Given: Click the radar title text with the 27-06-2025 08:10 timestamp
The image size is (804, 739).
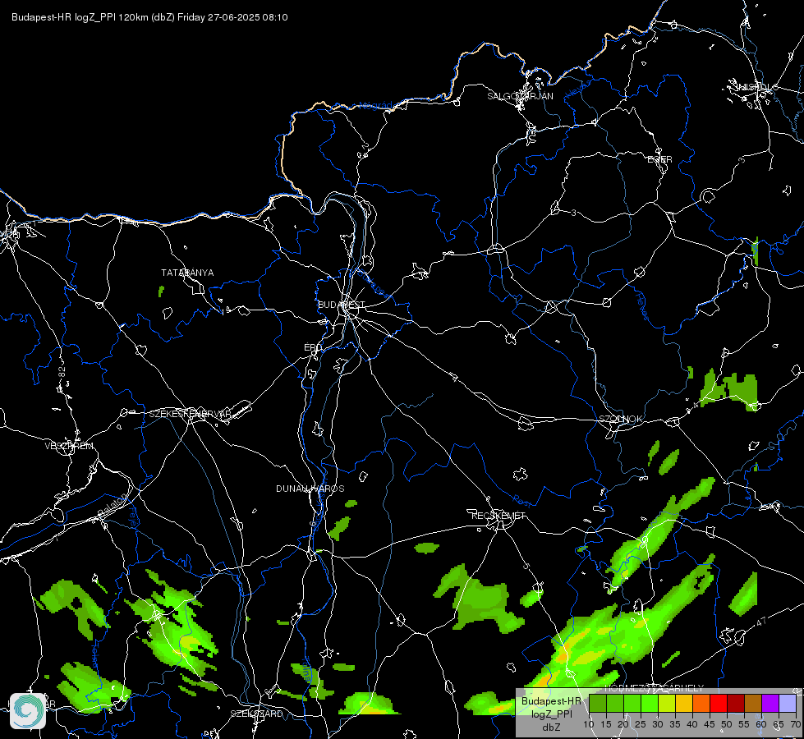Looking at the screenshot, I should coord(149,17).
